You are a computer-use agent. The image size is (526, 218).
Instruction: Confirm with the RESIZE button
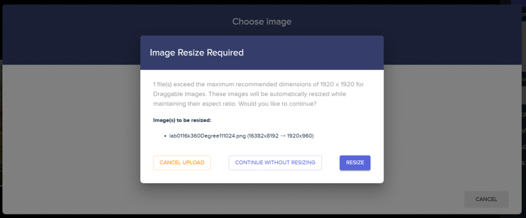tap(355, 163)
